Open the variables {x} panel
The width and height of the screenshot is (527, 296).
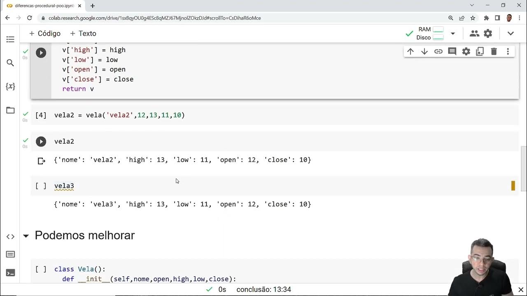pos(10,86)
